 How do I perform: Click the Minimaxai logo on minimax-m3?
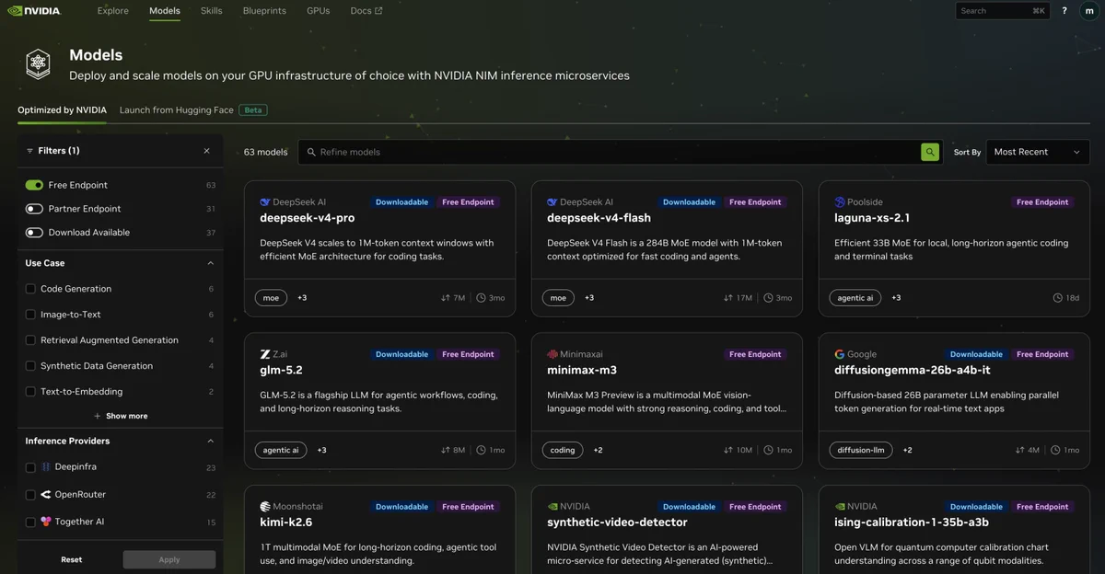pyautogui.click(x=552, y=354)
